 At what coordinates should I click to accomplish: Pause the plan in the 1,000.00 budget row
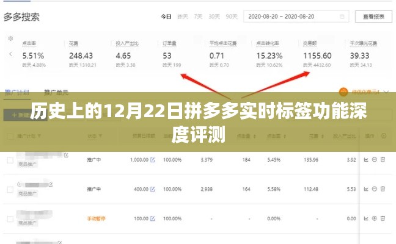point(374,160)
